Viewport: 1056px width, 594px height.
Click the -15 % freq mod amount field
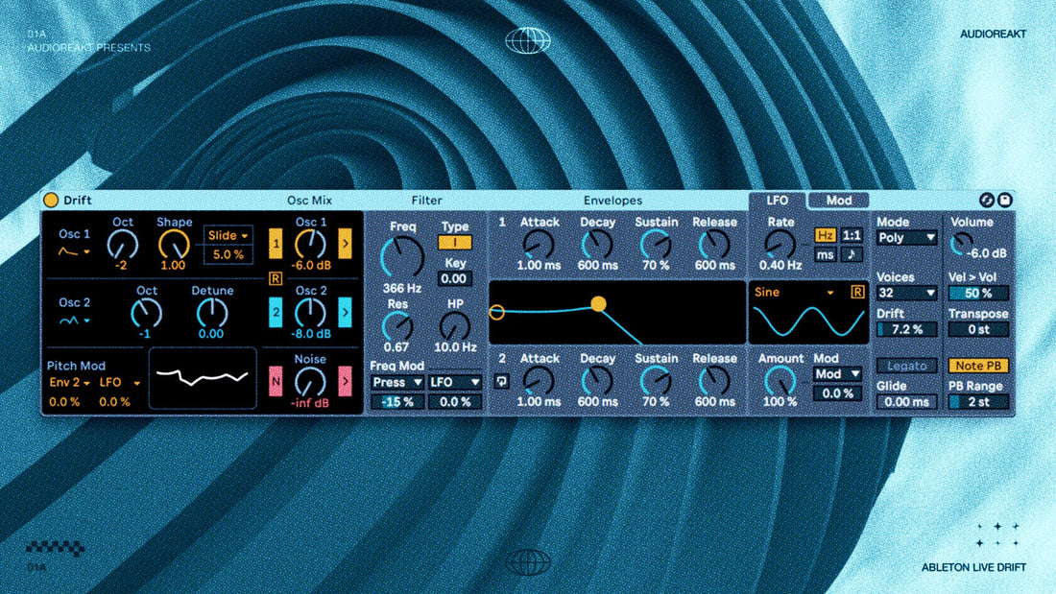pos(396,402)
